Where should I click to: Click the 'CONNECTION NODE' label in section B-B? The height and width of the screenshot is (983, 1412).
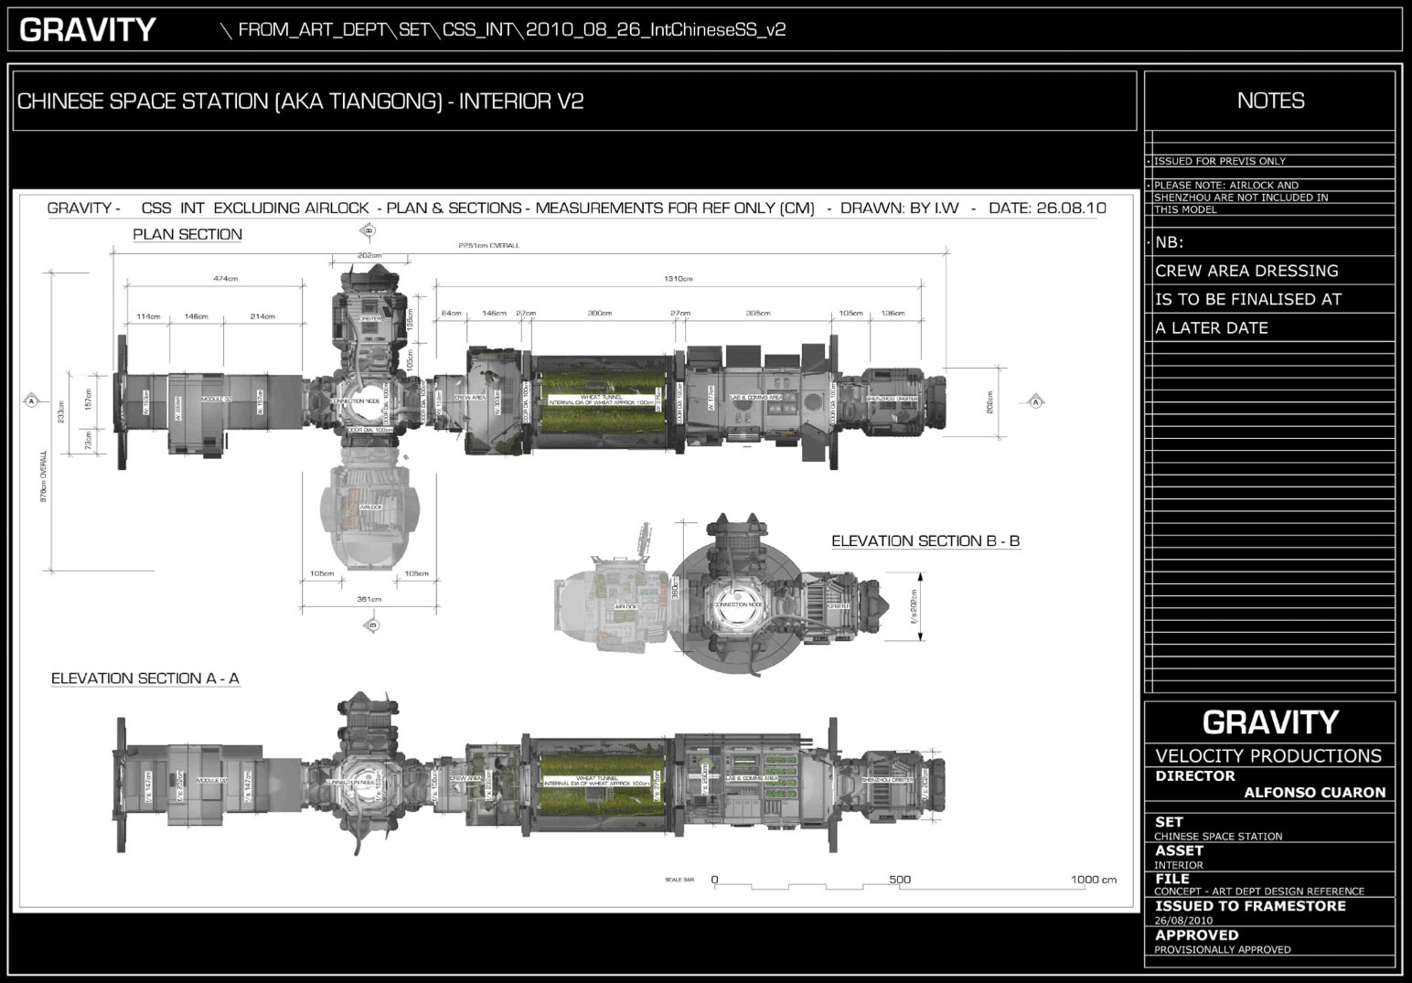coord(739,604)
